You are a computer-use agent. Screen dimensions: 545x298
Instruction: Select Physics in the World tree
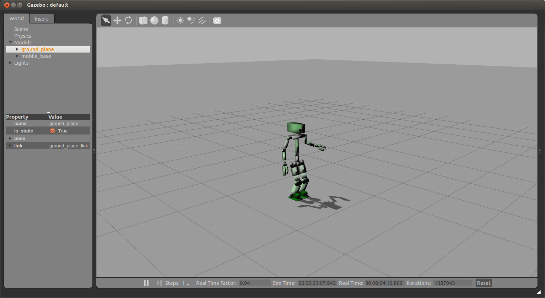tap(23, 36)
